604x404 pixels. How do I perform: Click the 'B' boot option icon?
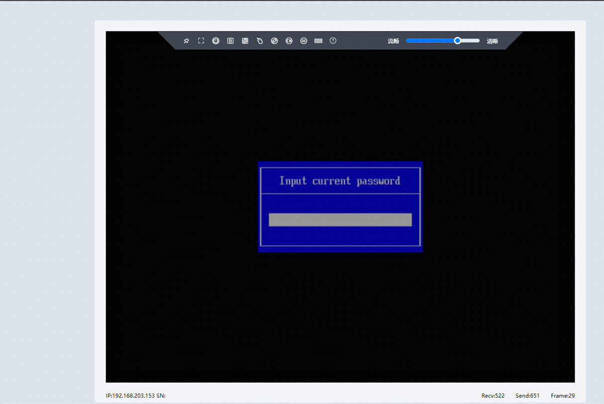point(231,41)
